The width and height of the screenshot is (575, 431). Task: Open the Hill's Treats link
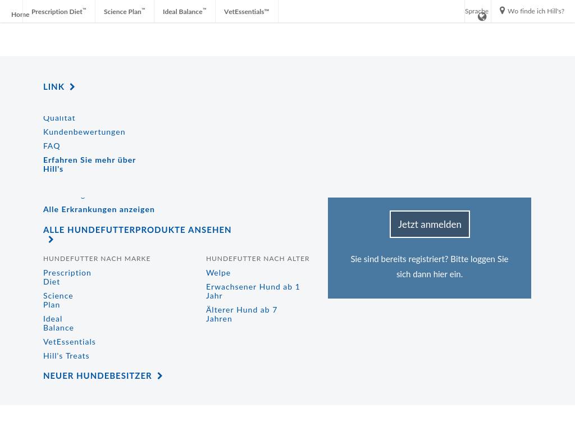coord(66,356)
